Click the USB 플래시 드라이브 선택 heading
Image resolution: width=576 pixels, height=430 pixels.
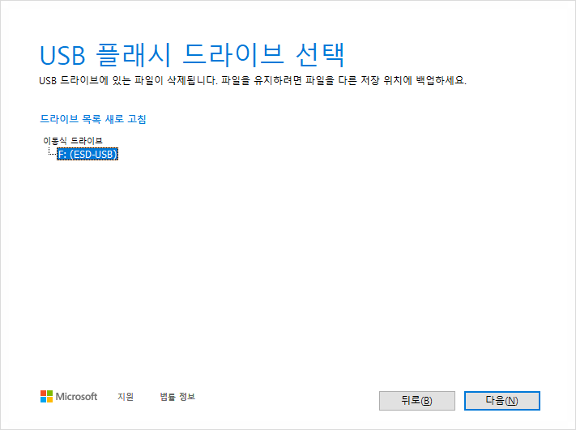point(192,55)
